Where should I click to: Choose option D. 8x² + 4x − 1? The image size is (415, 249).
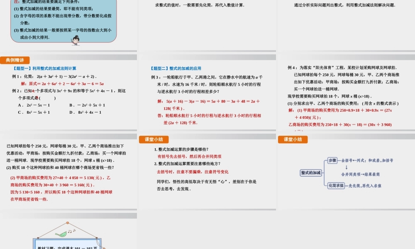[x=85, y=112]
